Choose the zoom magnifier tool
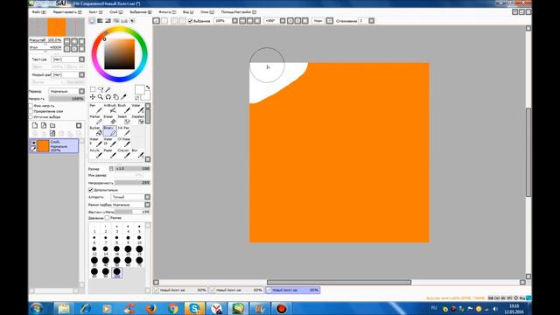This screenshot has height=315, width=560. coord(101,97)
